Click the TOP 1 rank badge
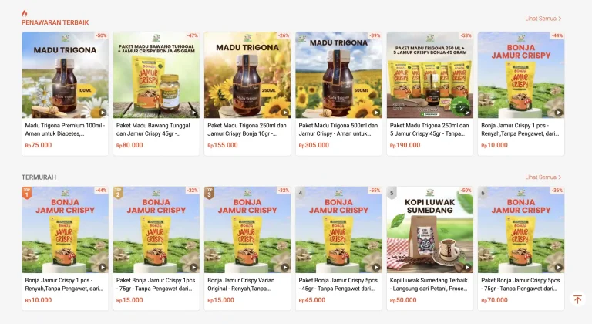 pos(27,193)
